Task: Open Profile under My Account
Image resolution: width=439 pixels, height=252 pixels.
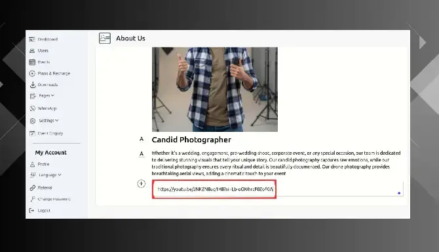Action: (43, 165)
